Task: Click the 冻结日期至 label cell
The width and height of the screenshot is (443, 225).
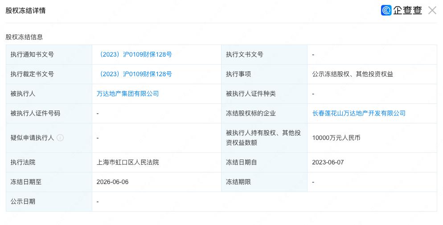Action: click(x=49, y=182)
